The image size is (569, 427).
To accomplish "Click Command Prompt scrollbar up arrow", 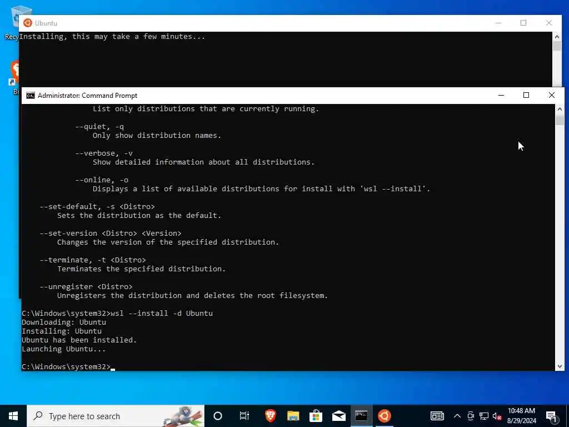I will pyautogui.click(x=560, y=109).
